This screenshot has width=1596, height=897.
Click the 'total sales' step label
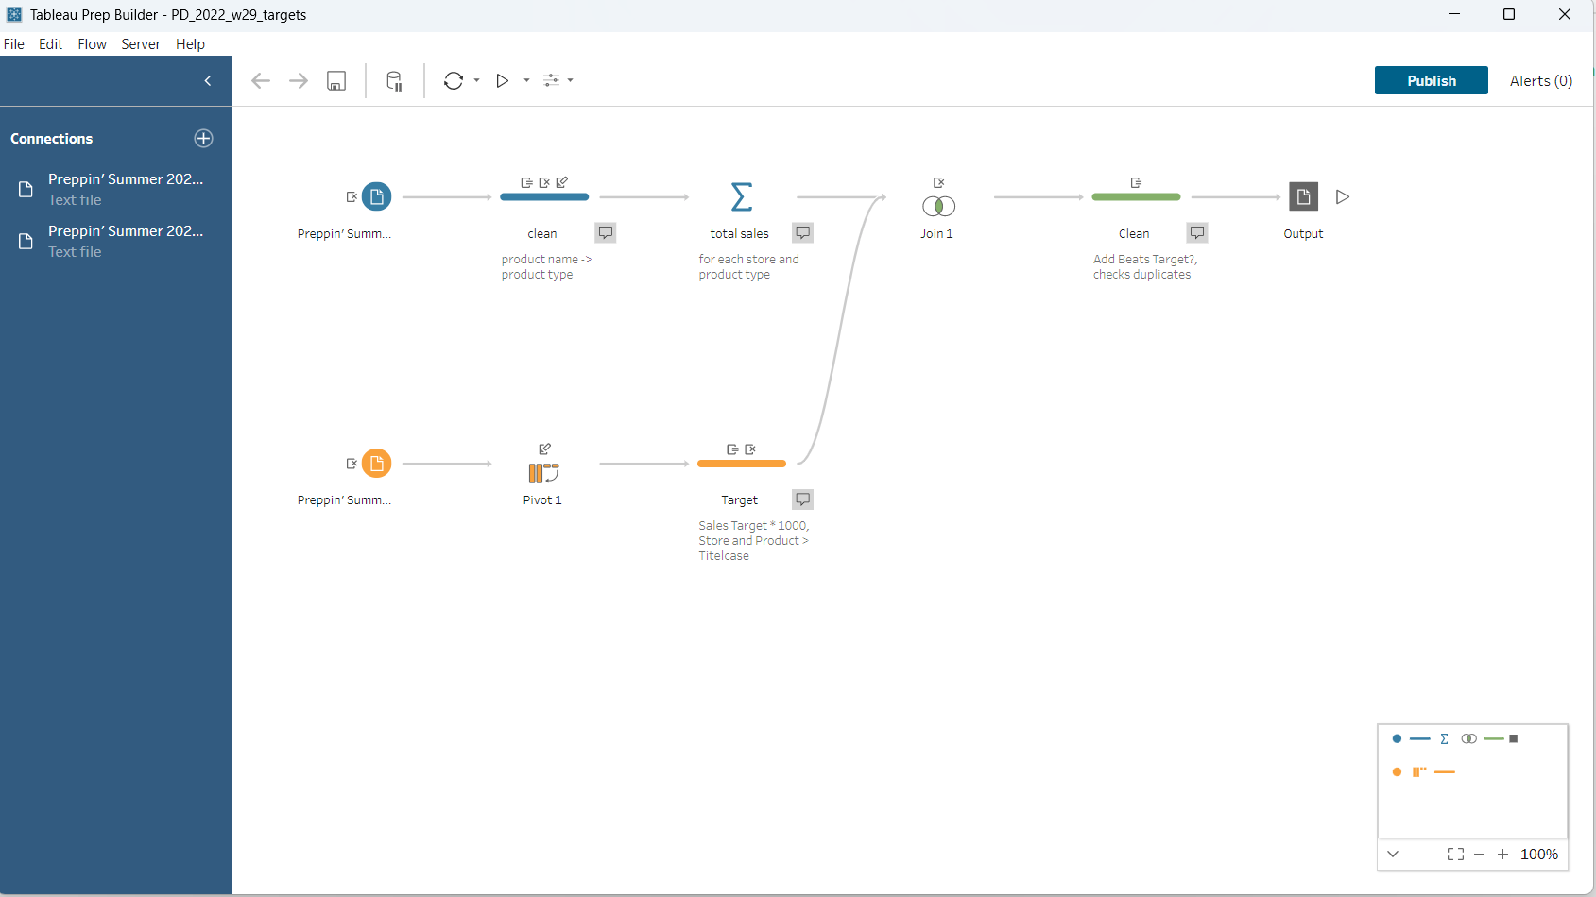[740, 234]
